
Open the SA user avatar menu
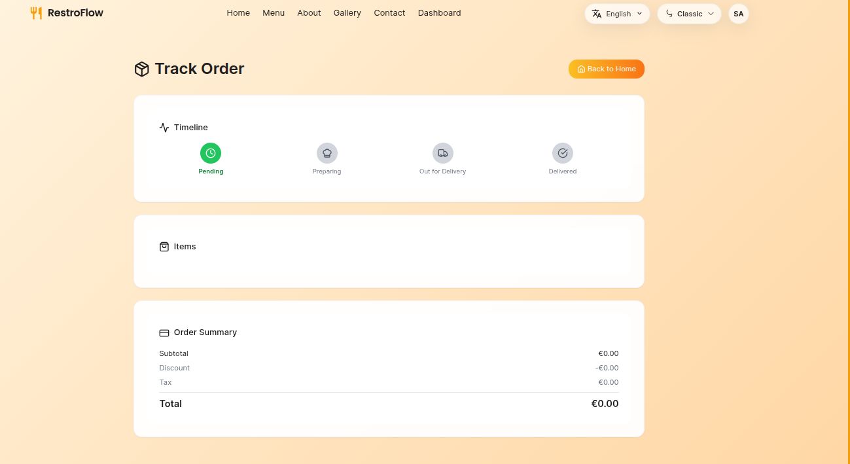click(739, 14)
